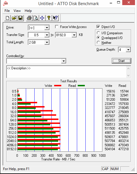The height and width of the screenshot is (174, 137).
Task: Click write value 511500 in results
Action: [x=110, y=128]
